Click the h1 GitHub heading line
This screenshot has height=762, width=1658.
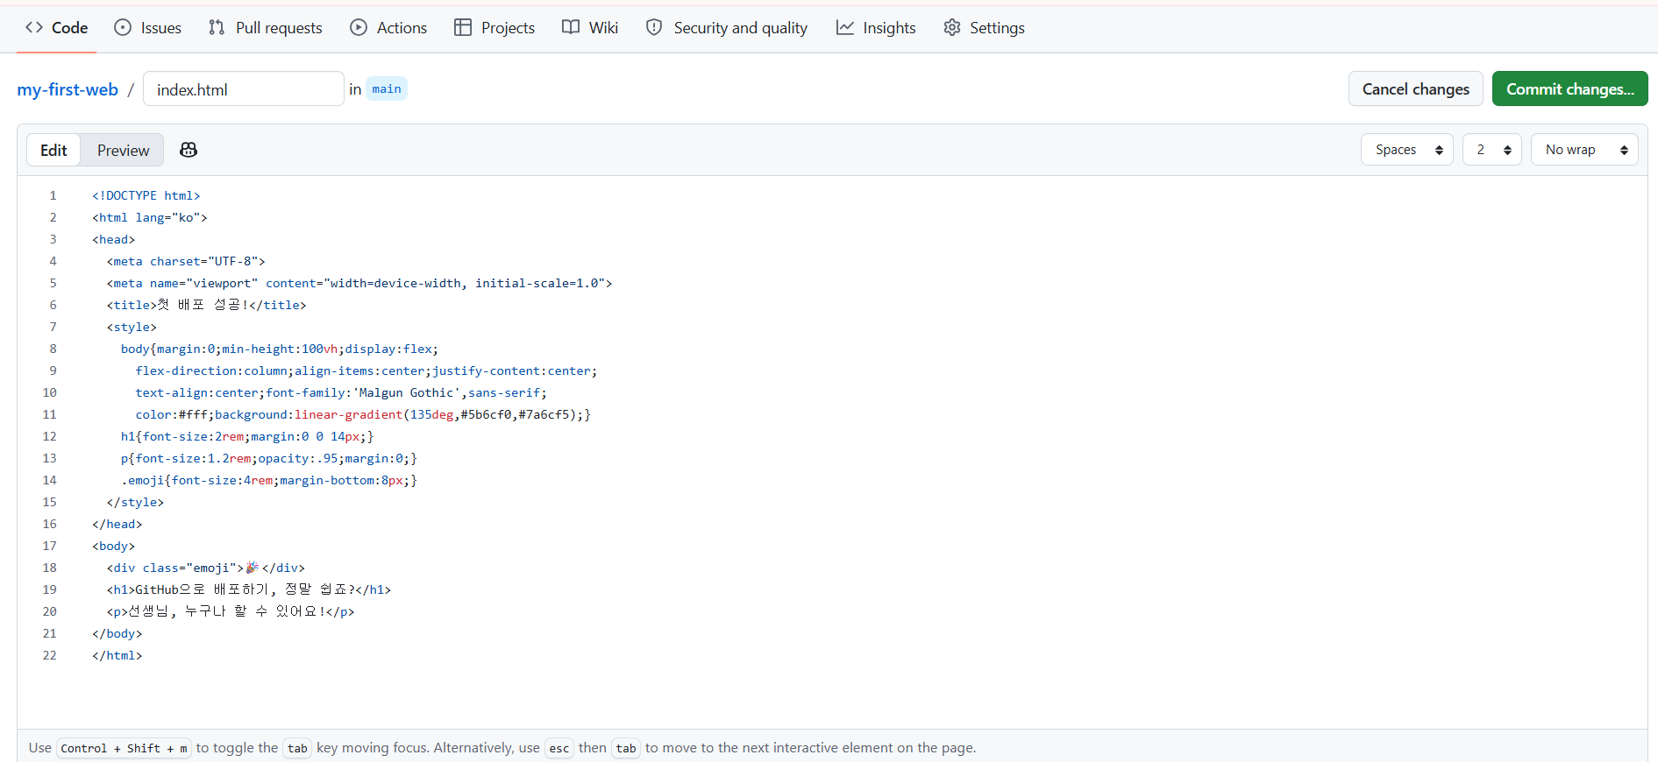[249, 589]
